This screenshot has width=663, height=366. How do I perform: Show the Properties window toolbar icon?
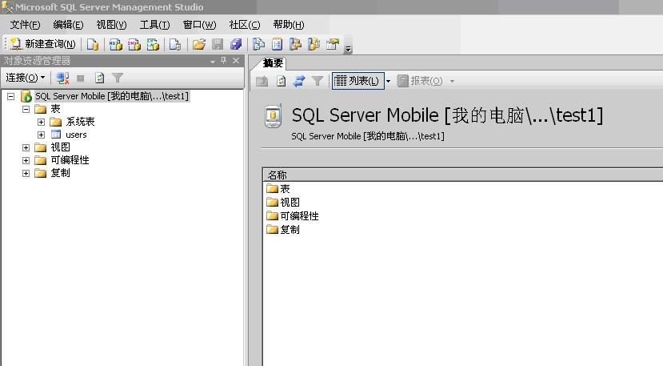click(333, 44)
